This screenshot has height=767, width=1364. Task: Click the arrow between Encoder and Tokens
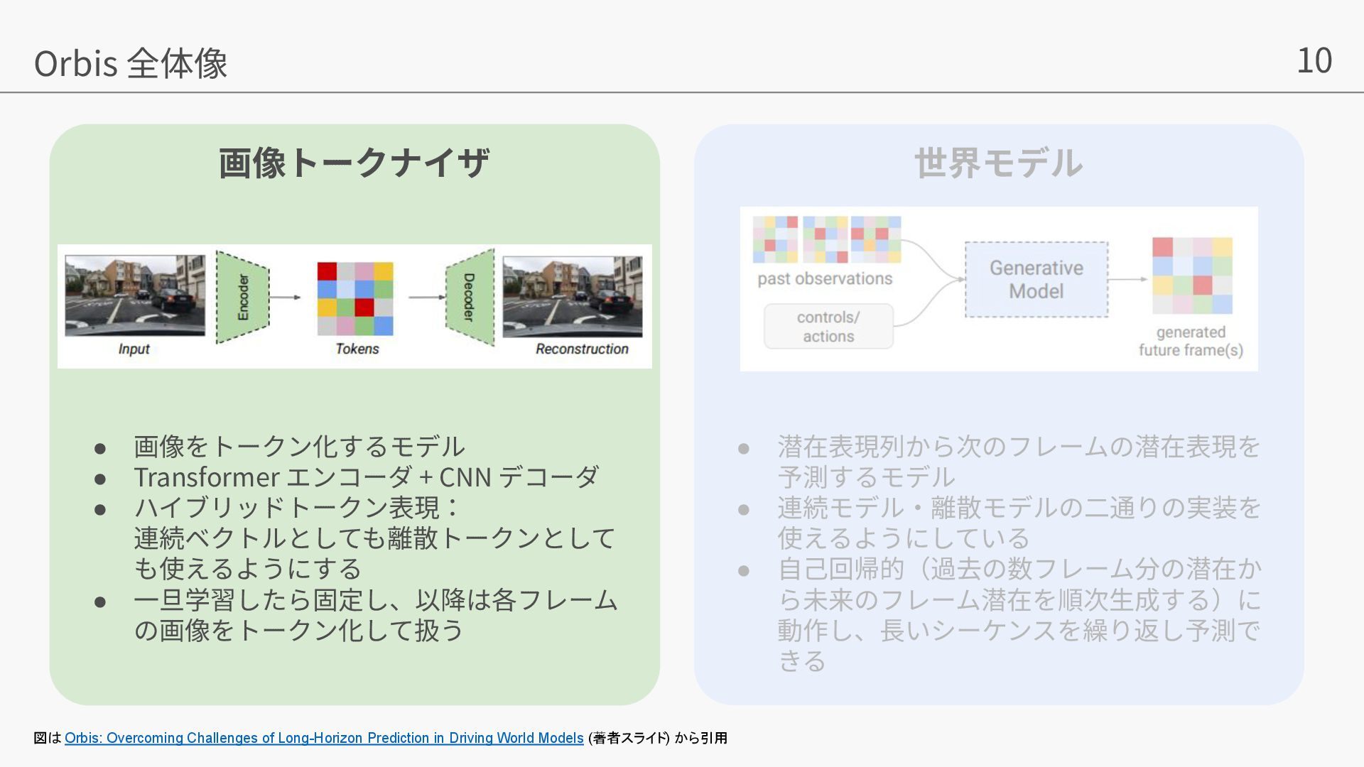click(286, 297)
